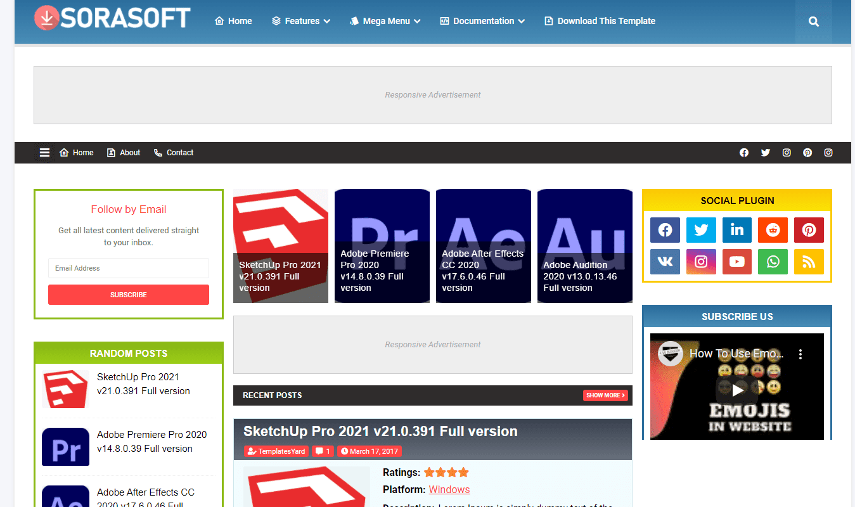
Task: Open Adobe Audition featured card
Action: click(585, 246)
